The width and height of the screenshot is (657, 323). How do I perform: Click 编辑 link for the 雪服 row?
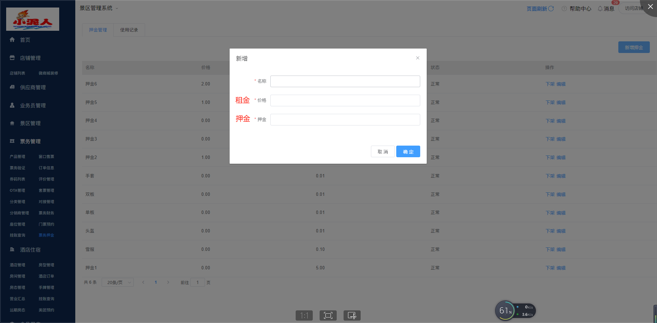click(x=561, y=250)
